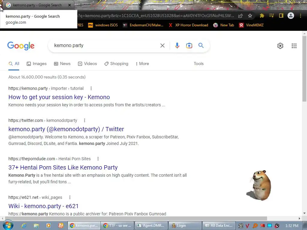307x230 pixels.
Task: Start voice search with the microphone icon
Action: (x=177, y=46)
